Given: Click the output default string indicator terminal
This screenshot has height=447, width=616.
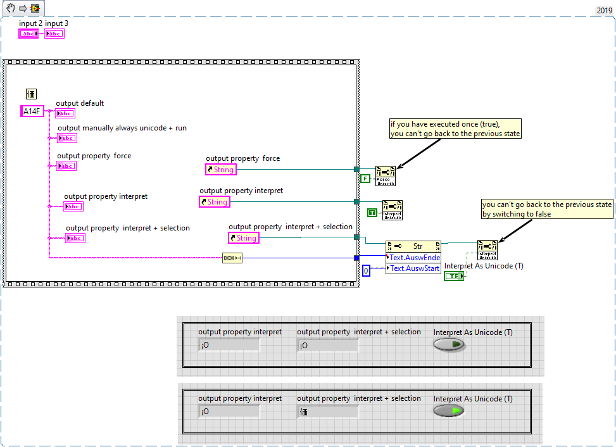Looking at the screenshot, I should coord(65,113).
